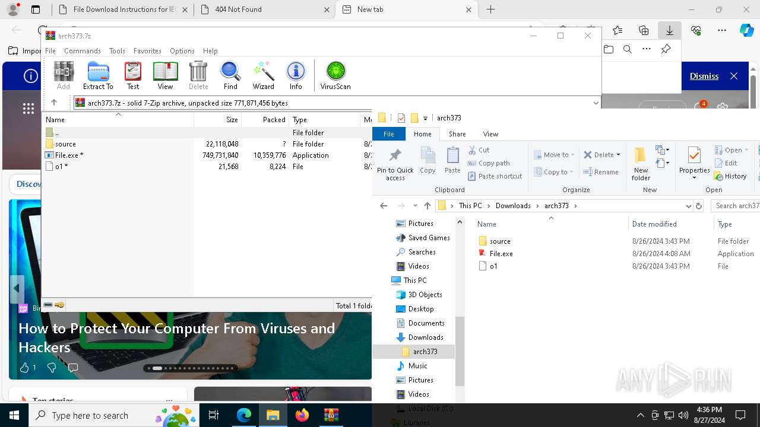Expand Delete dropdown in Explorer
Screen dimensions: 760x427
[x=618, y=155]
